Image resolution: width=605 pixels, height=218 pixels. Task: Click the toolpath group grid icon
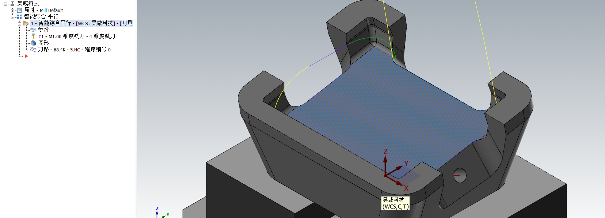(x=19, y=17)
